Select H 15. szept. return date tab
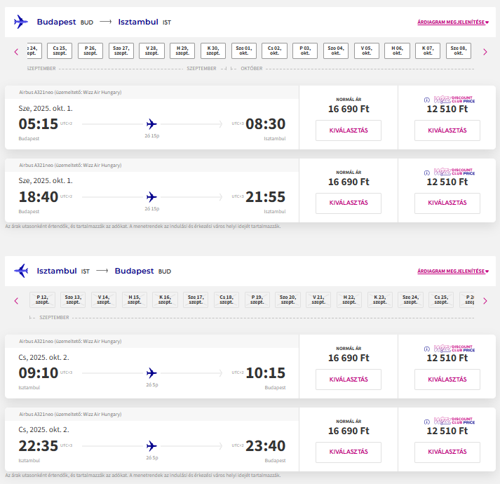The image size is (500, 484). (135, 300)
